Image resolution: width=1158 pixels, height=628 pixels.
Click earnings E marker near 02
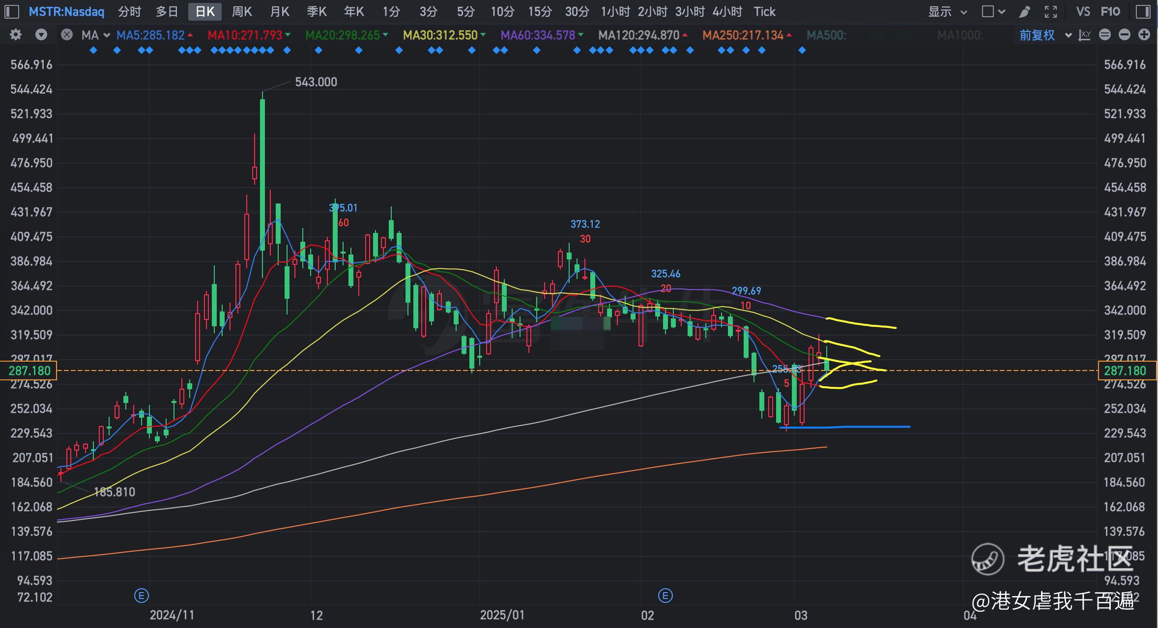pos(665,596)
